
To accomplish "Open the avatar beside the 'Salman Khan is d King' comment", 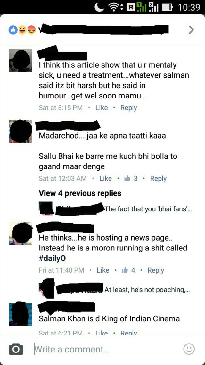I will [x=20, y=314].
